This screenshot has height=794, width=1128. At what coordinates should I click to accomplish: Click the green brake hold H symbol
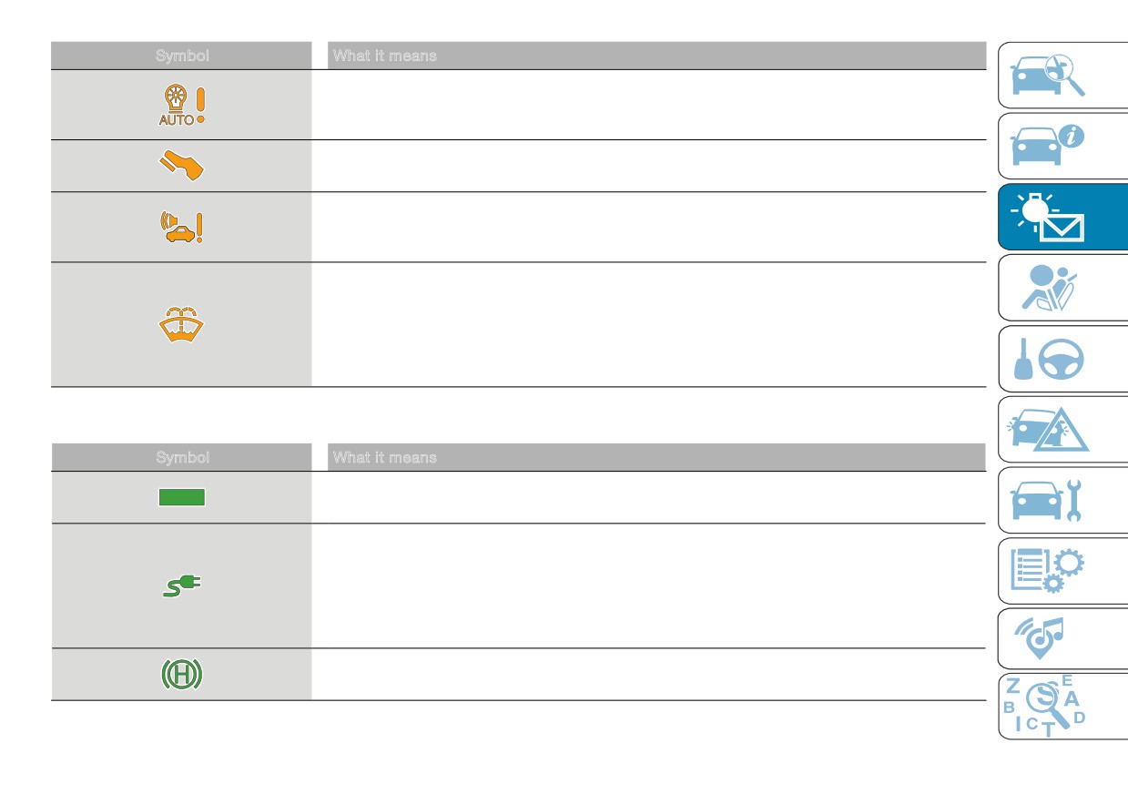tap(182, 675)
